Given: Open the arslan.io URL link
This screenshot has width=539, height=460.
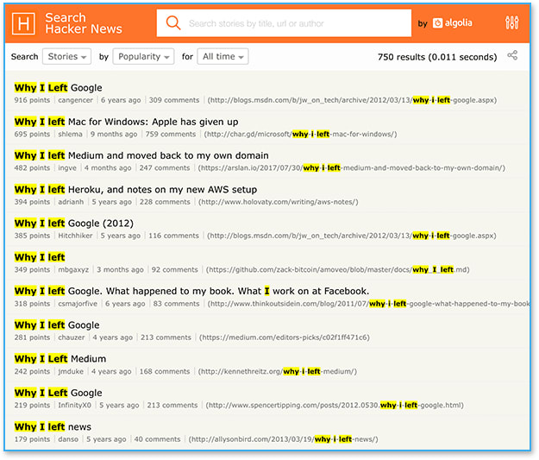Looking at the screenshot, I should tap(352, 168).
